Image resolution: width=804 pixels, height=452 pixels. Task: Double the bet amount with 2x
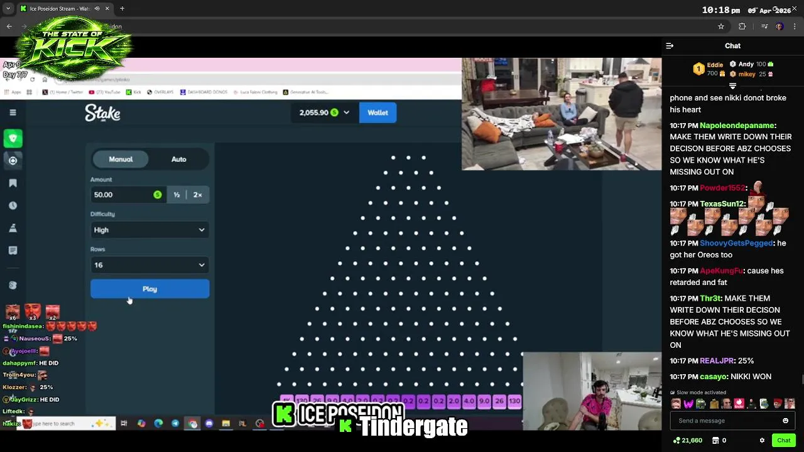coord(198,195)
